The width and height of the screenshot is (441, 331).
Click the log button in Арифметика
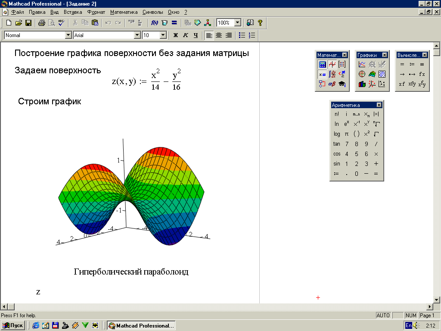(x=337, y=134)
